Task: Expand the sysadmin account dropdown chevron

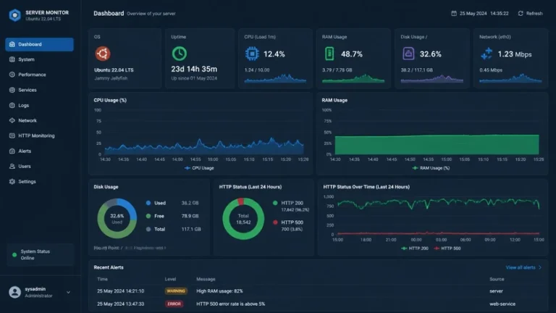Action: click(69, 293)
